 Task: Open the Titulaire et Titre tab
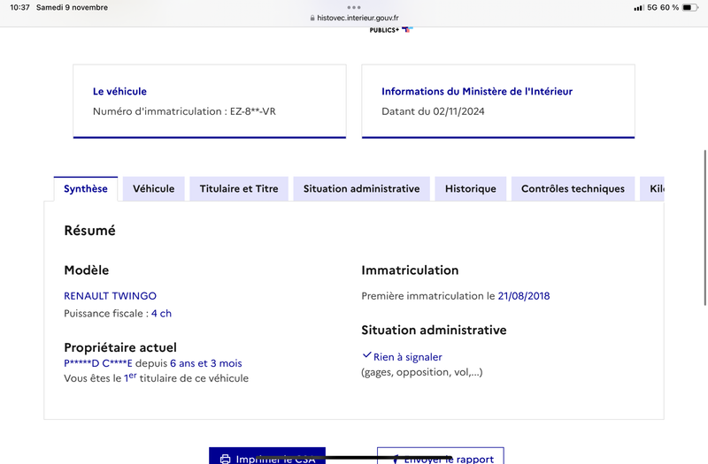239,188
